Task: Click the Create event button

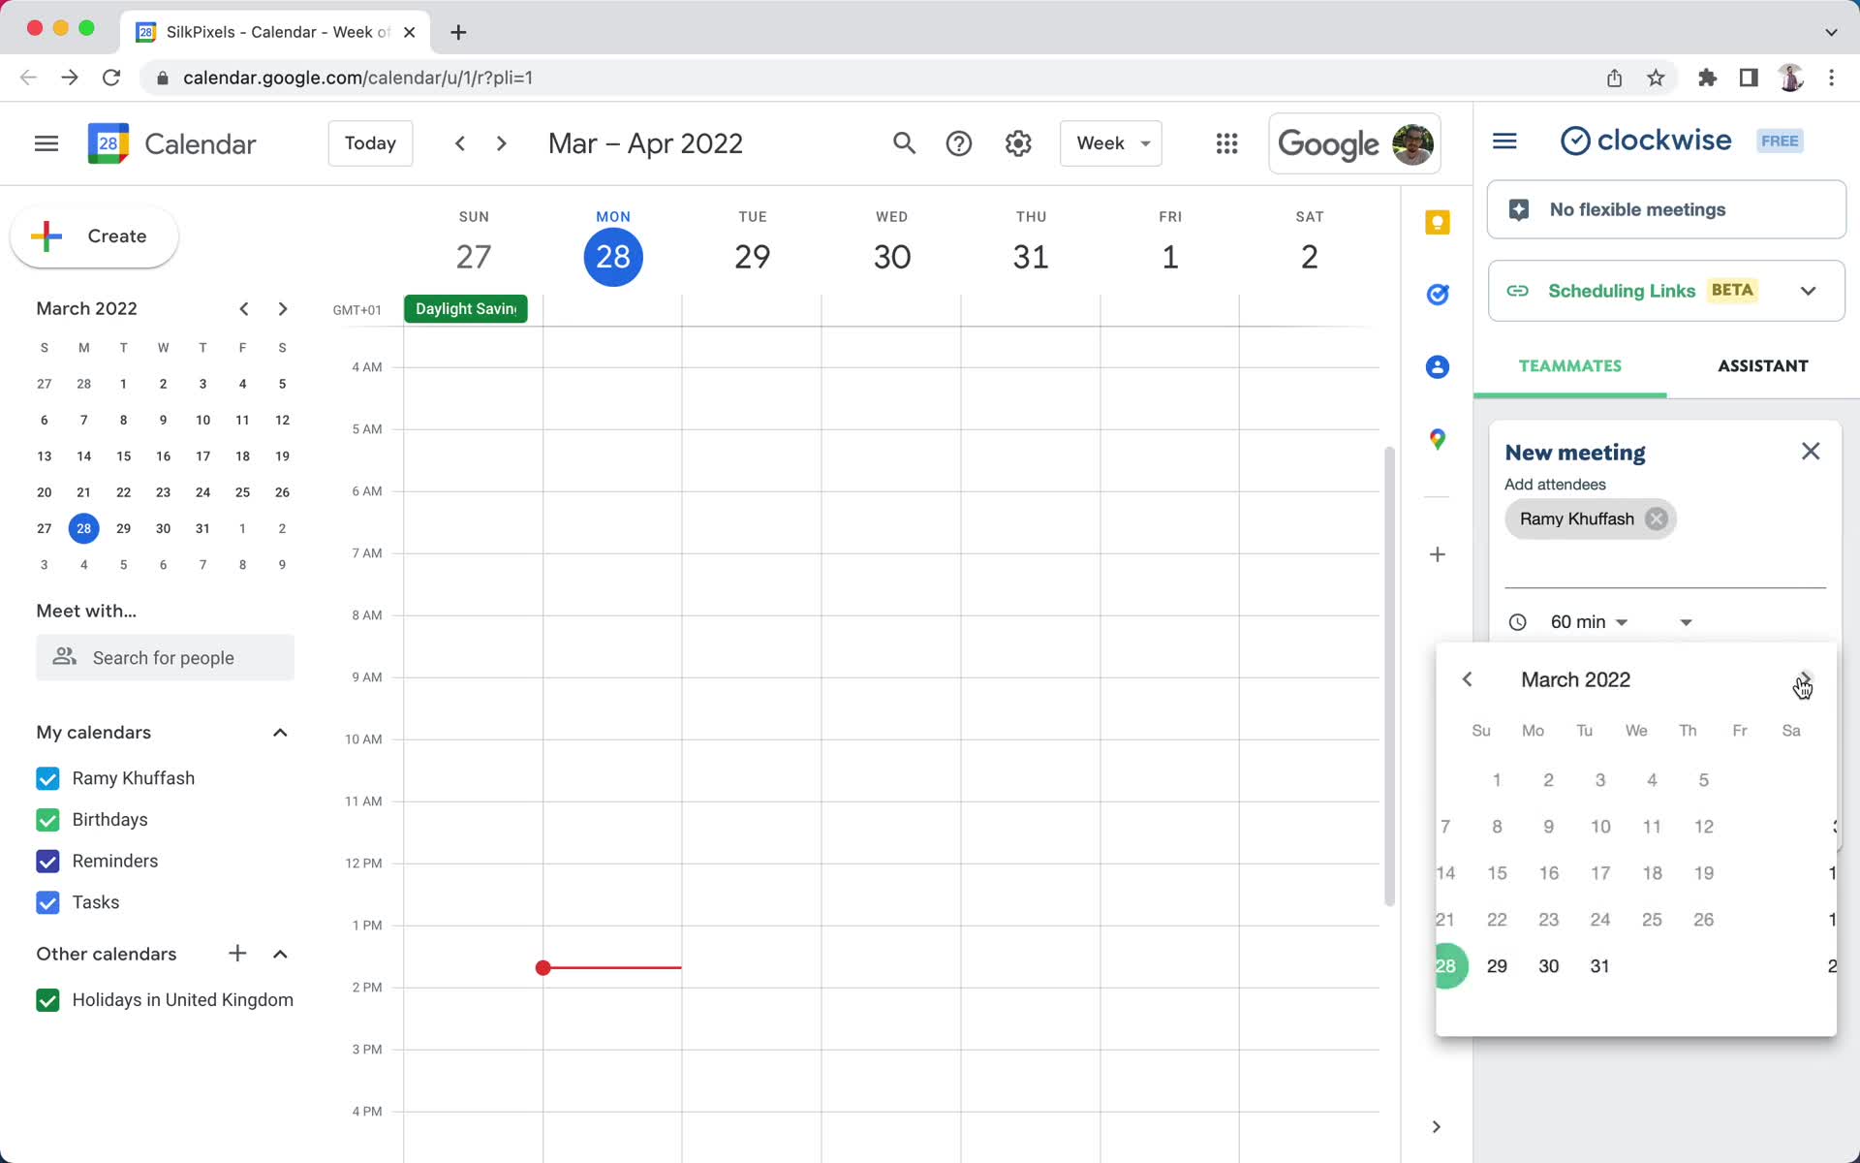Action: [x=94, y=236]
